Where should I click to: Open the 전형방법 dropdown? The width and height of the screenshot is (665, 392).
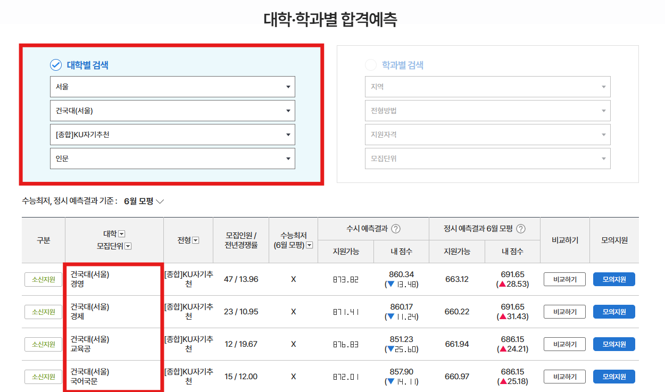488,111
